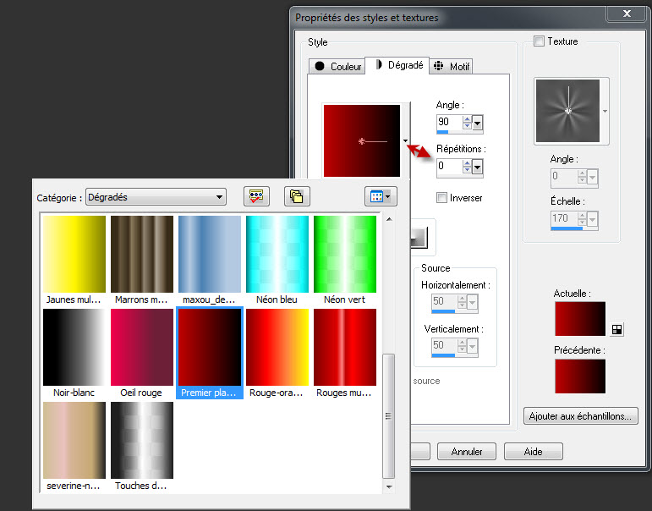Enable the Texture checkbox
652x511 pixels.
[540, 41]
